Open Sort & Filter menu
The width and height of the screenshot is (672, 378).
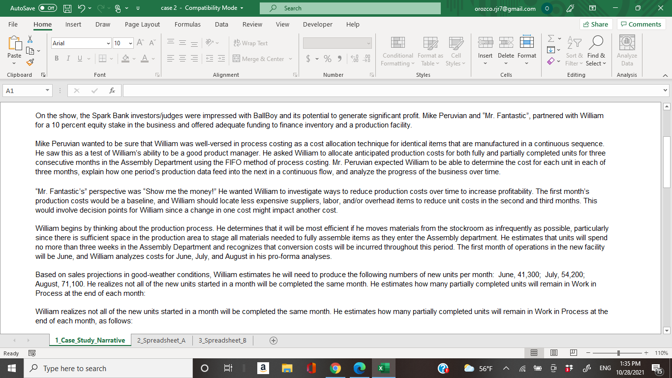[574, 51]
